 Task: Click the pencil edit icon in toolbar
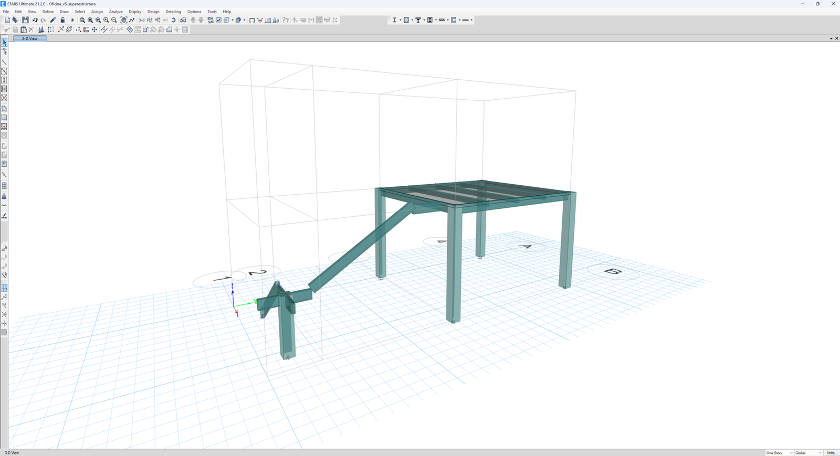pos(53,20)
